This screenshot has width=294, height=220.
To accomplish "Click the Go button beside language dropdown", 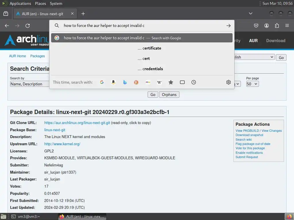I will tap(281, 58).
